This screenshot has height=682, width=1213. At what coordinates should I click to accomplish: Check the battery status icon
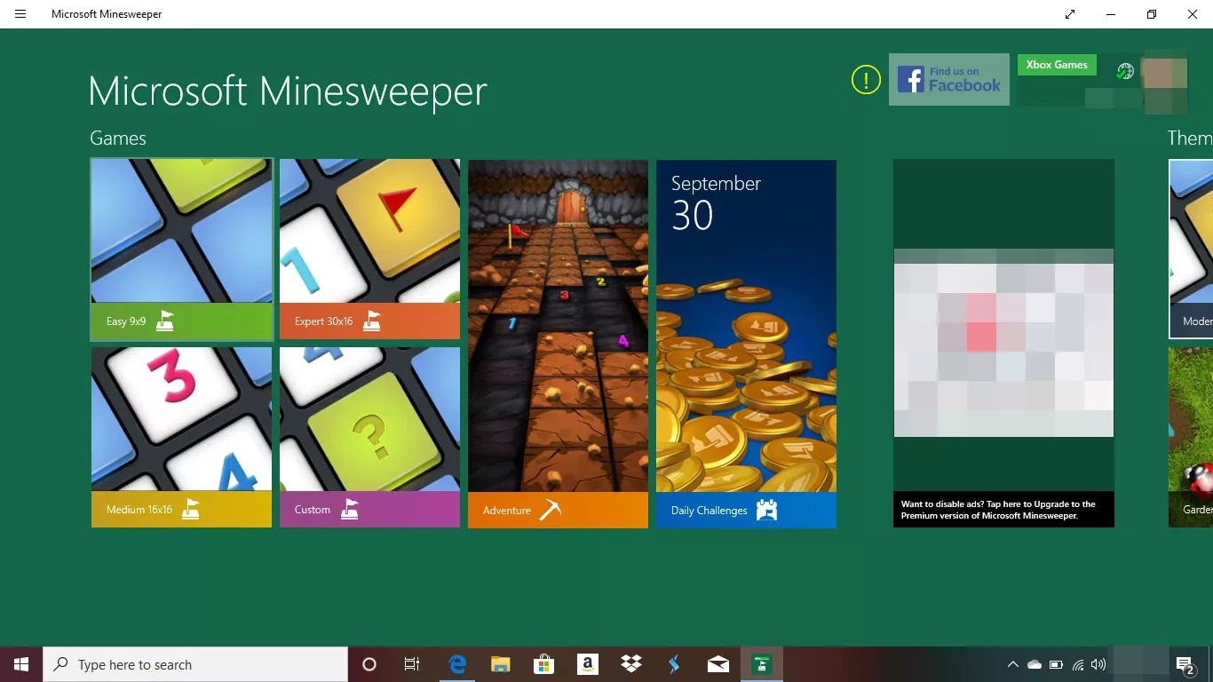pos(1056,664)
